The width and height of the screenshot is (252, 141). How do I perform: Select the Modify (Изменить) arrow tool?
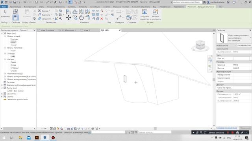coord(5,14)
